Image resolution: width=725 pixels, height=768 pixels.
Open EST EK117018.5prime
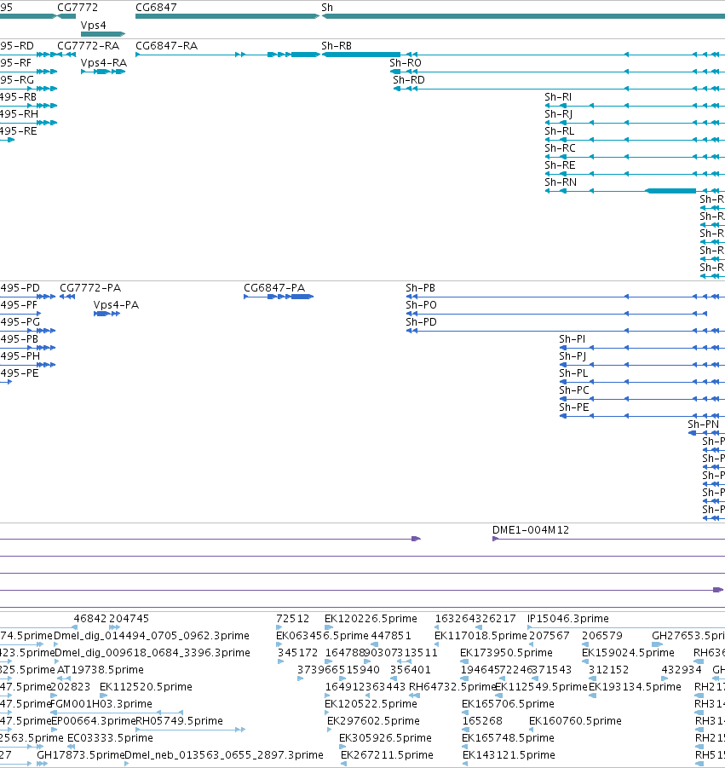480,636
